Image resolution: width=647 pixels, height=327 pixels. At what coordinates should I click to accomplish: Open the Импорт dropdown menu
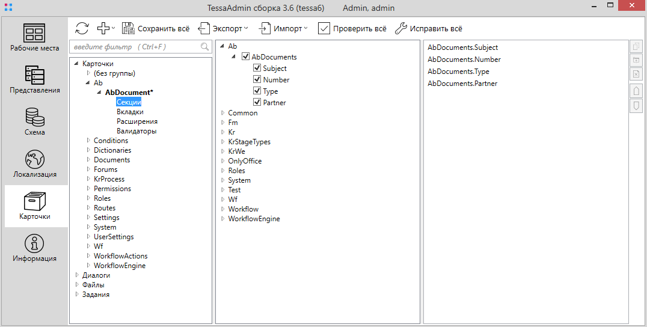[283, 28]
